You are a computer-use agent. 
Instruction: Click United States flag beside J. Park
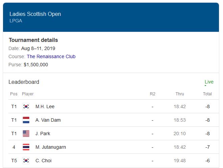tap(26, 134)
